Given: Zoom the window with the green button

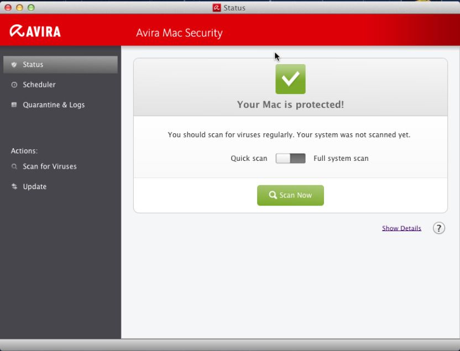Looking at the screenshot, I should pos(31,8).
